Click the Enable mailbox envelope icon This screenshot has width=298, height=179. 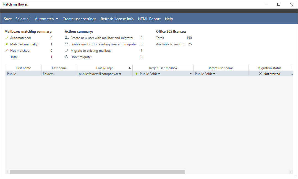coord(66,44)
